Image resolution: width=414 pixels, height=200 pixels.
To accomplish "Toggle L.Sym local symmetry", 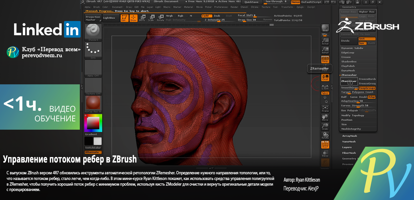I will pyautogui.click(x=325, y=87).
